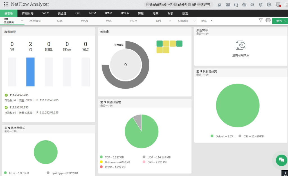Open the gift box icon

244,5
